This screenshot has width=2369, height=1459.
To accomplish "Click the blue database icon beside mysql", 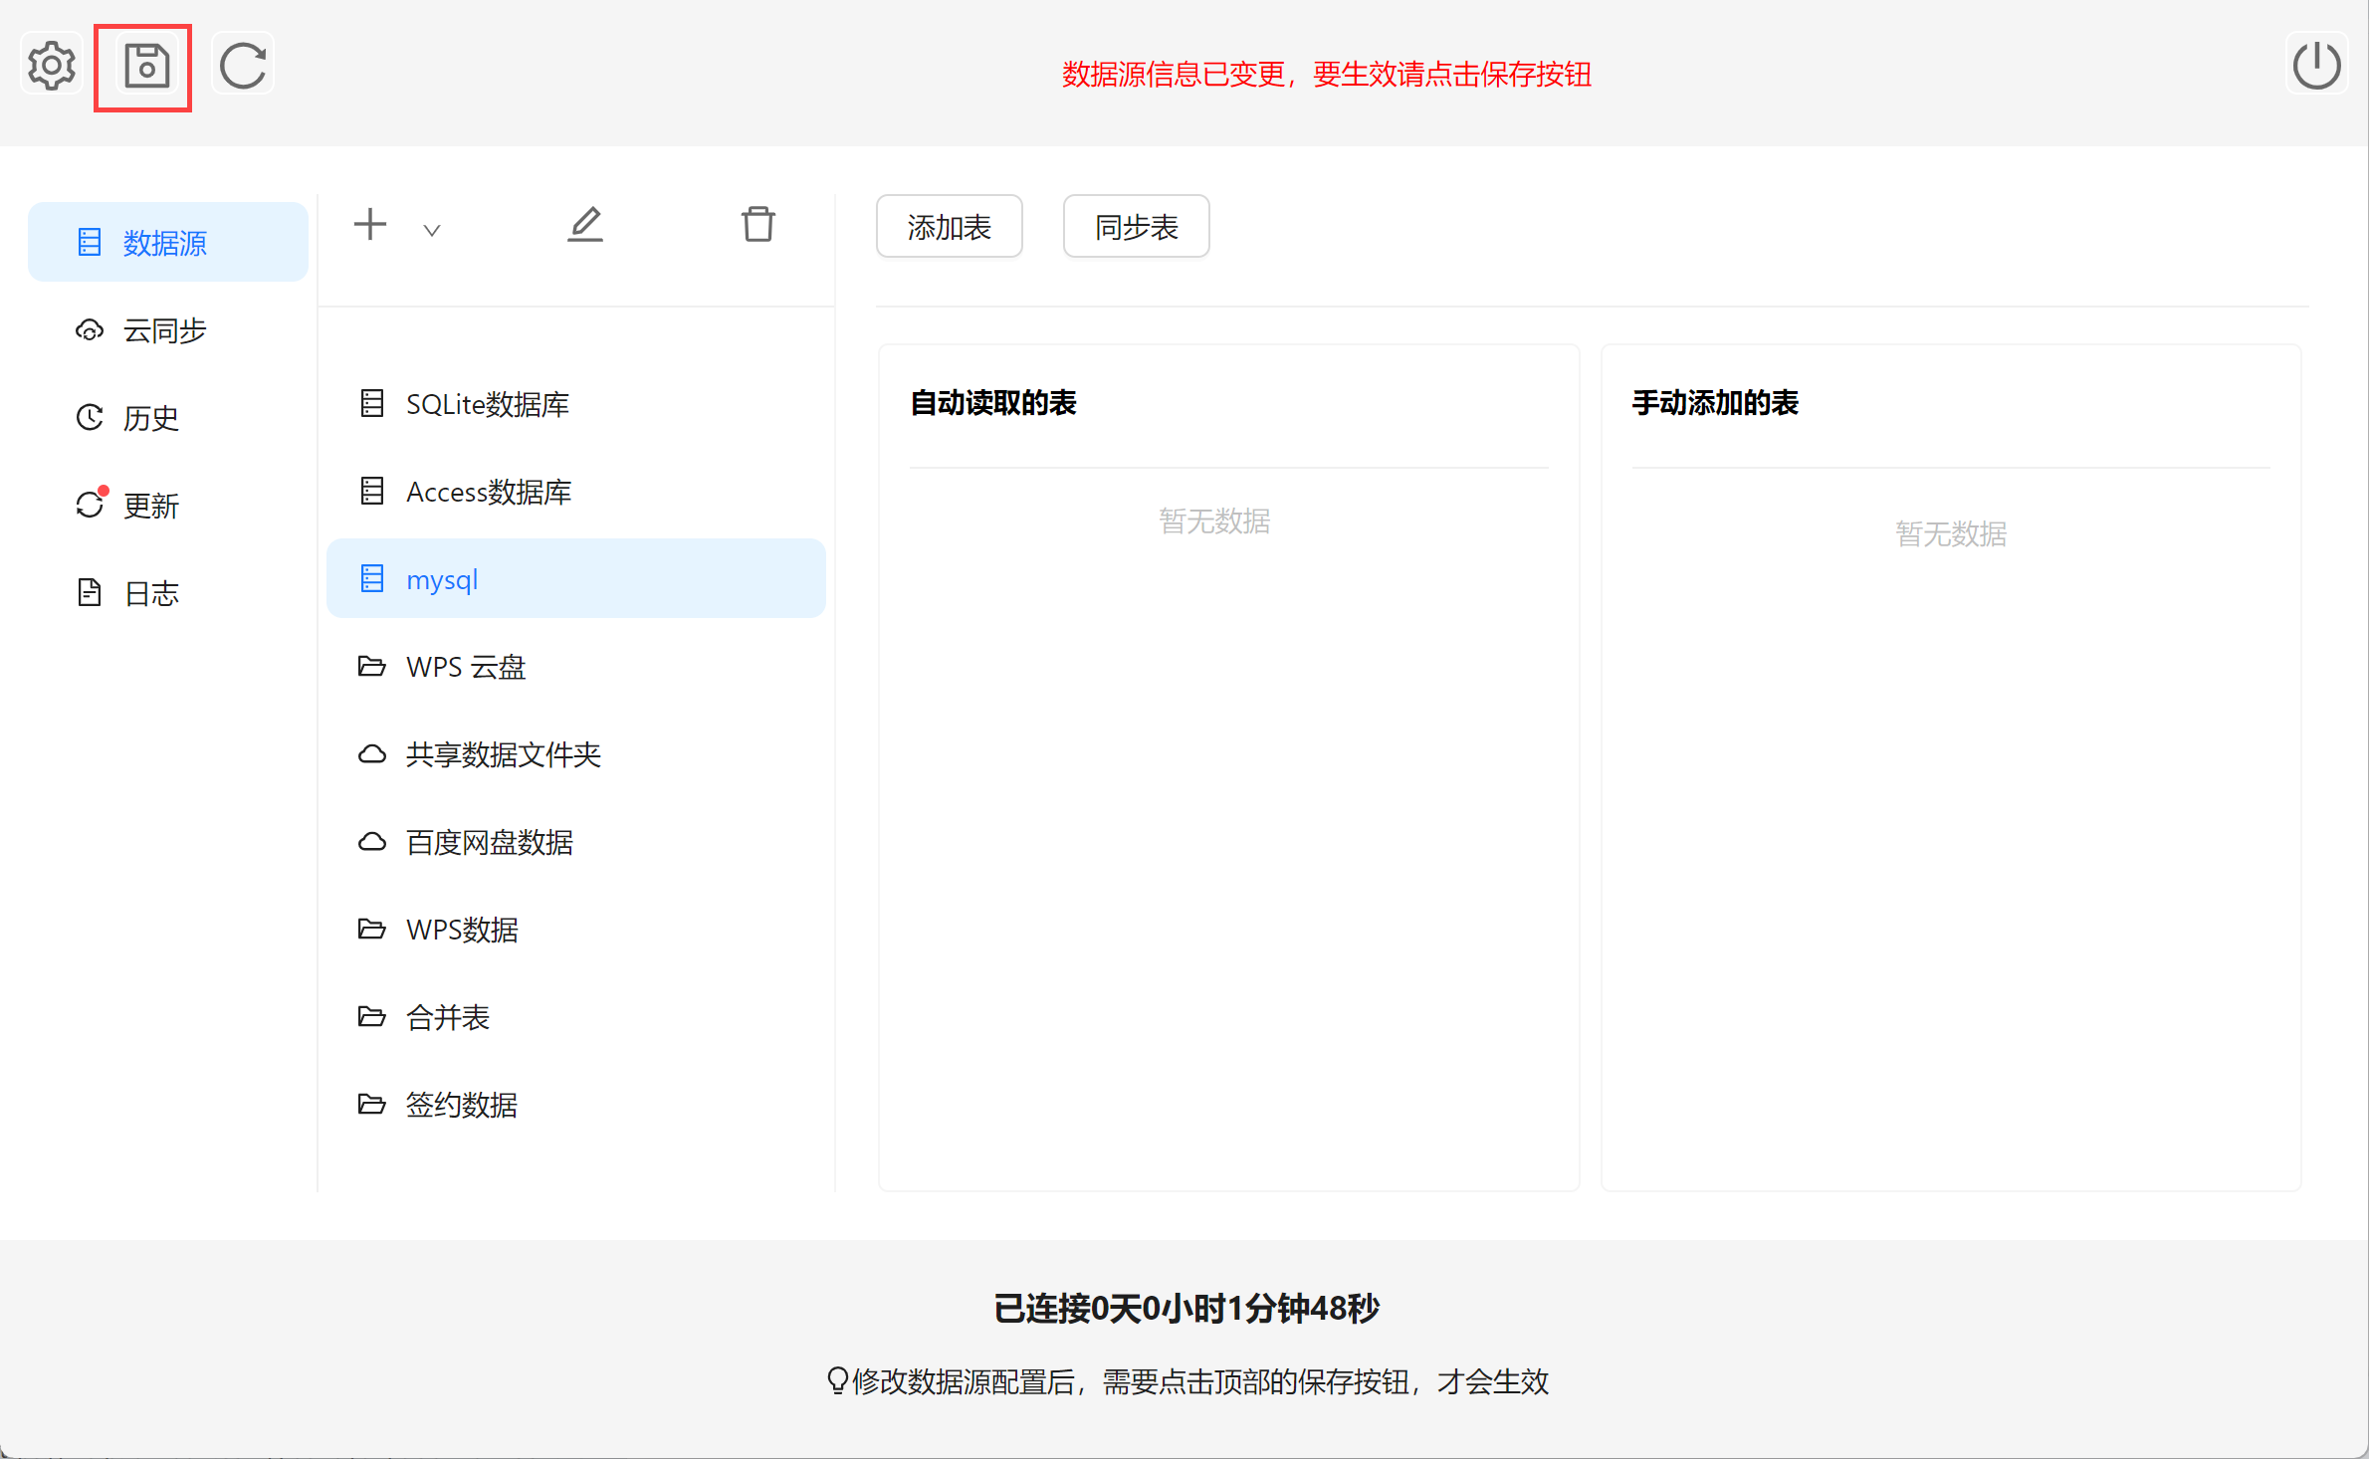I will (x=372, y=578).
